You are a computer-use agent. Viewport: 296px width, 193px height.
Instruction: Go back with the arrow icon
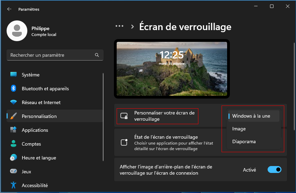[9, 9]
